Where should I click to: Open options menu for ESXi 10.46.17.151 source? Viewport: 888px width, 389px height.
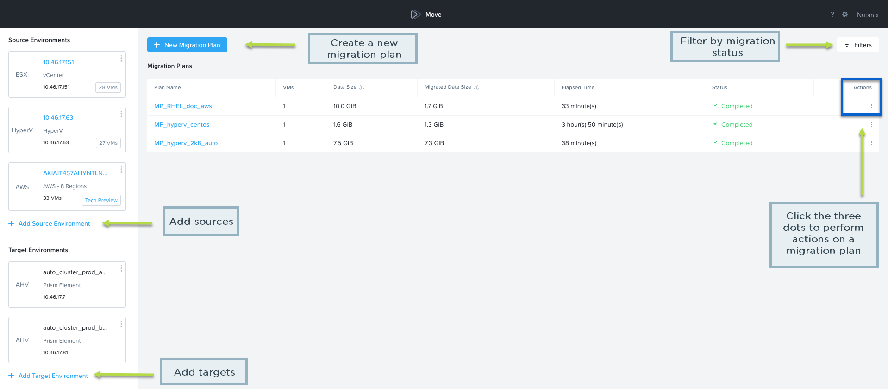click(121, 58)
